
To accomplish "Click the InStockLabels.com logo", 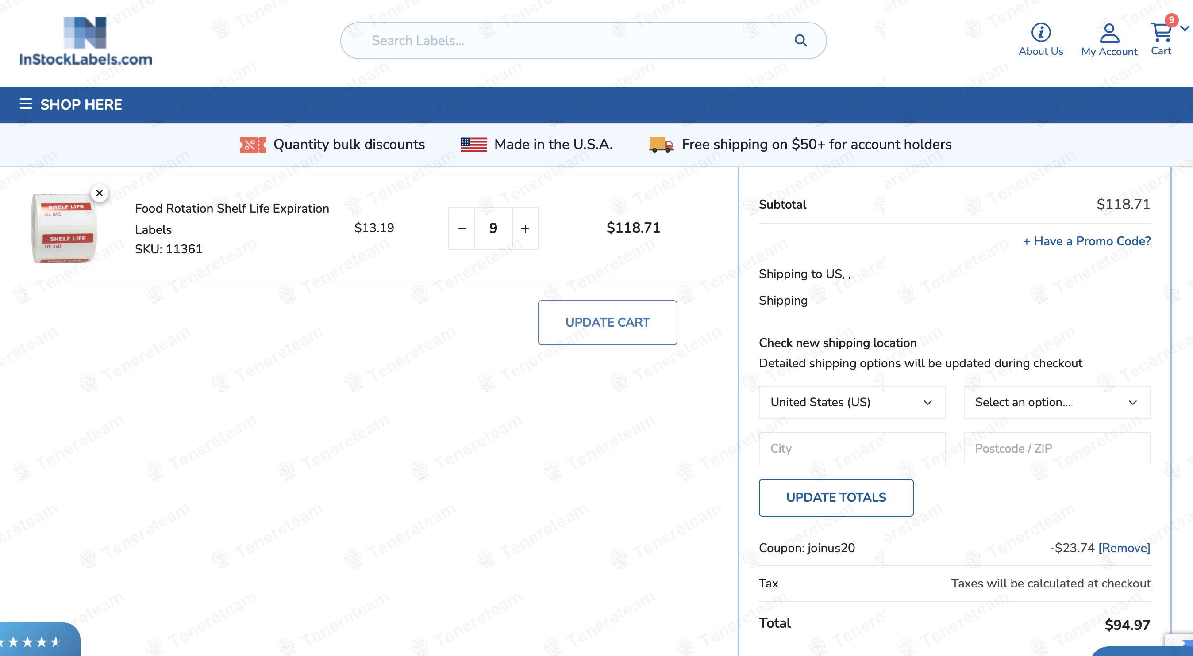I will pyautogui.click(x=86, y=41).
